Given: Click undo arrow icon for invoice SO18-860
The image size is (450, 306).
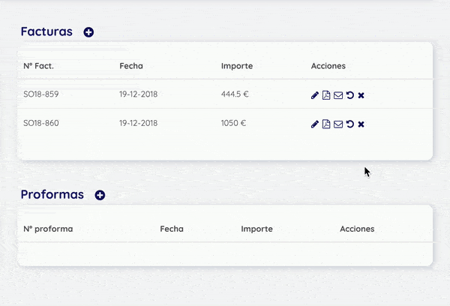Looking at the screenshot, I should [349, 124].
